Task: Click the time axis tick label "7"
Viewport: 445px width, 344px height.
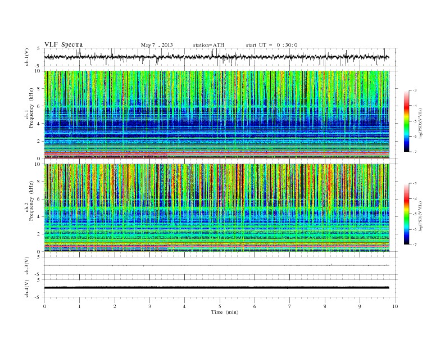Action: coord(290,306)
